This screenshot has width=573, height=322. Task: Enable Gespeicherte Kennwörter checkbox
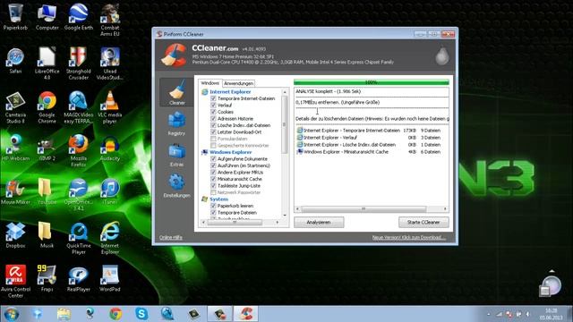pyautogui.click(x=213, y=145)
